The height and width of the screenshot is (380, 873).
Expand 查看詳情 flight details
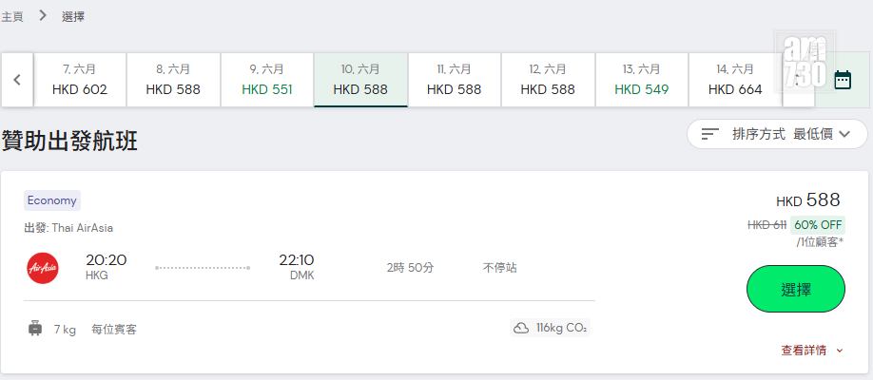(812, 351)
